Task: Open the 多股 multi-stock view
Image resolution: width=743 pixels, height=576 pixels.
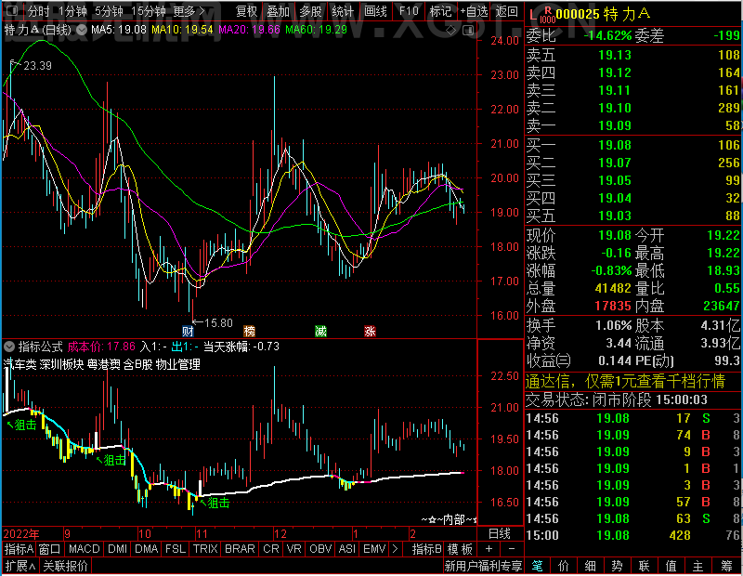Action: [310, 11]
